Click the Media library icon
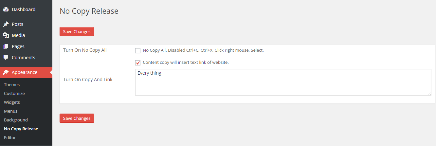Viewport: 436px width, 146px height. click(6, 35)
